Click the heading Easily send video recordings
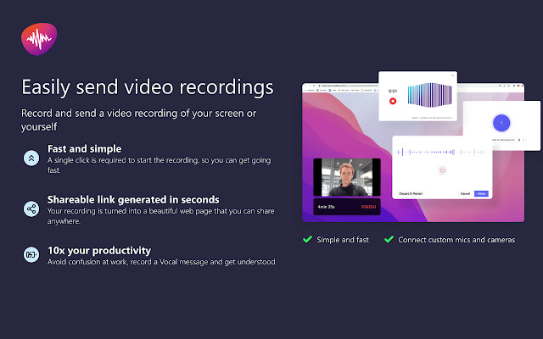Viewport: 543px width, 339px height. [148, 86]
